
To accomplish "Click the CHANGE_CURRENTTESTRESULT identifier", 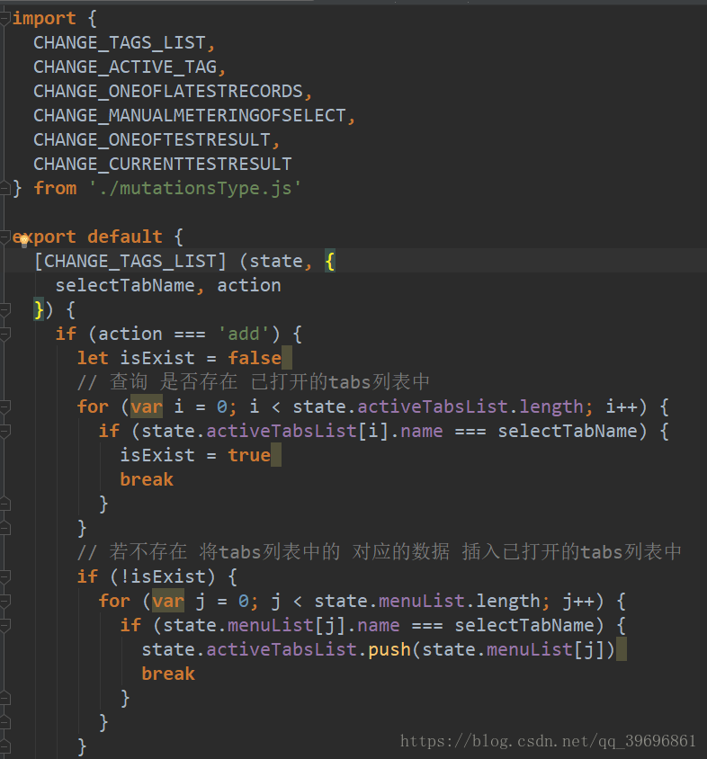I will pyautogui.click(x=163, y=164).
